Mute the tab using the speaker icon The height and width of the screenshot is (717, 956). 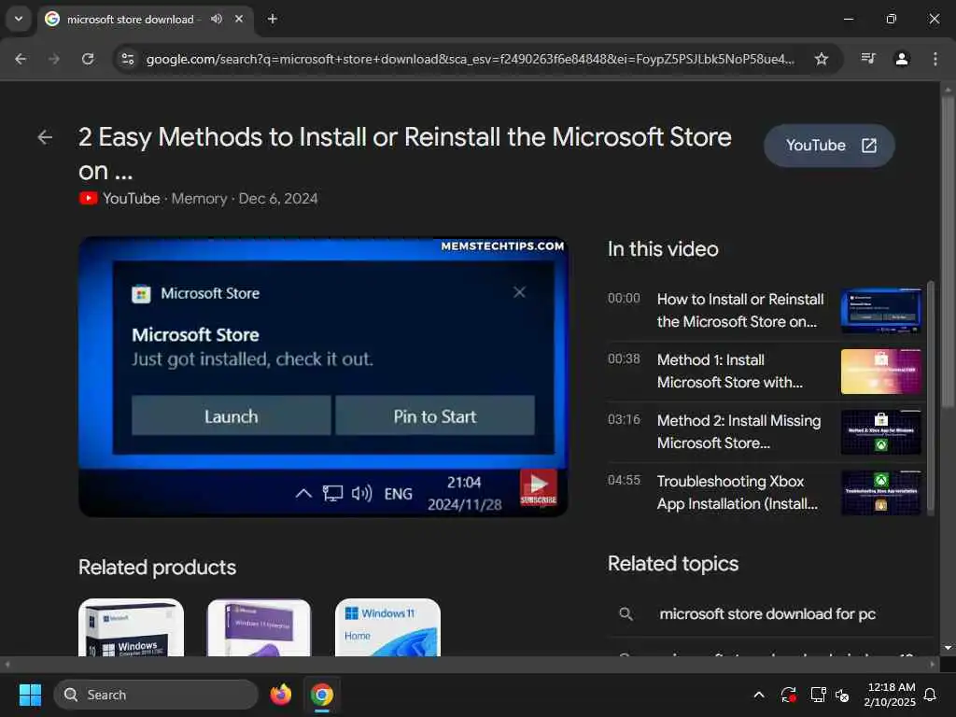(x=217, y=19)
